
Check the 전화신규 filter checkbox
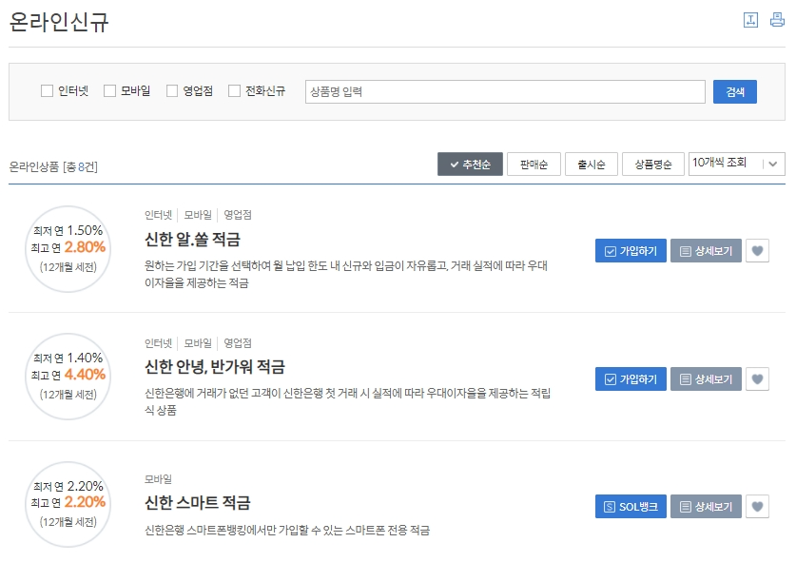tap(234, 91)
